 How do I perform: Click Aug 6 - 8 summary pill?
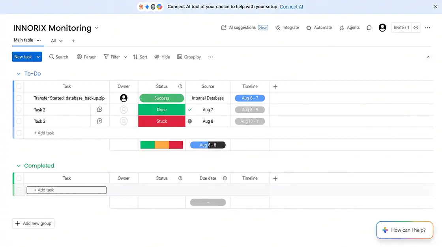pyautogui.click(x=208, y=145)
